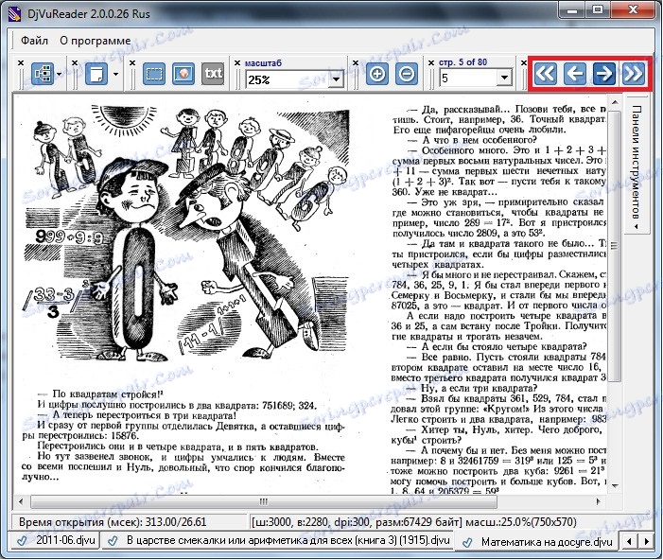Zoom in with the plus button

(x=377, y=75)
